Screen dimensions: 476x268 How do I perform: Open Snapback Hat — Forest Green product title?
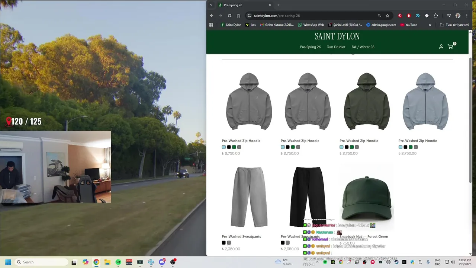click(x=364, y=237)
